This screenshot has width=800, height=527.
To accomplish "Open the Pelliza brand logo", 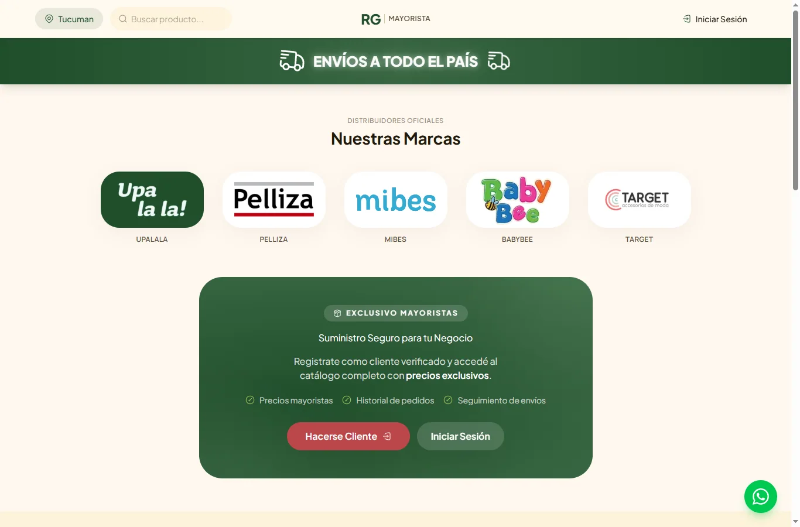I will point(274,200).
